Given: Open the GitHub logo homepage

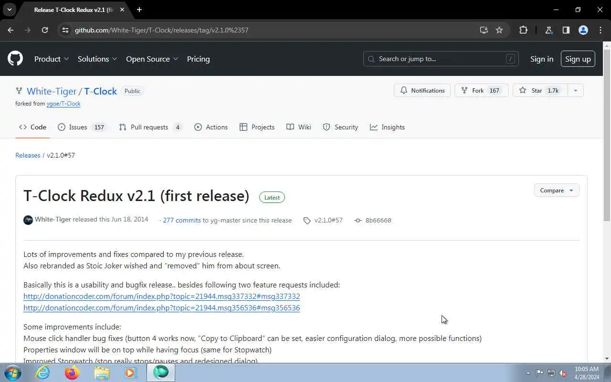Looking at the screenshot, I should [15, 59].
